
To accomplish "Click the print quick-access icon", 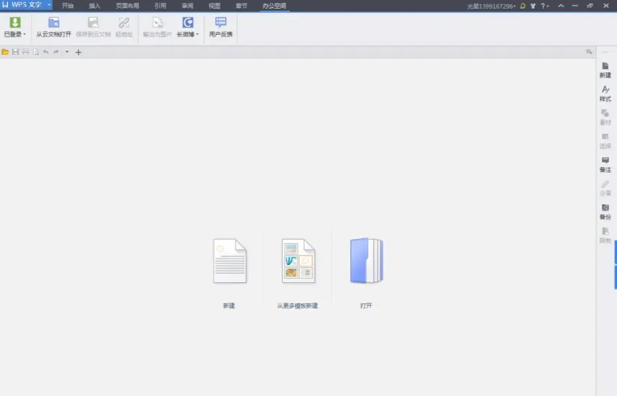I will [26, 52].
